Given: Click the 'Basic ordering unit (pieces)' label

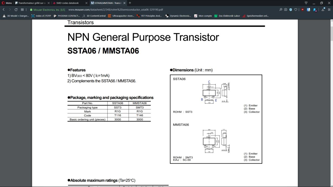Looking at the screenshot, I should (87, 119).
